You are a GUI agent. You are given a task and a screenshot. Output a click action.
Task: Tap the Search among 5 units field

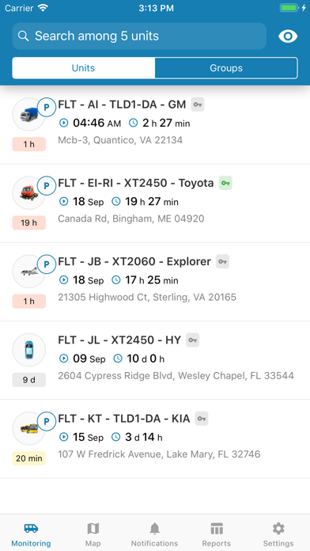(x=139, y=36)
